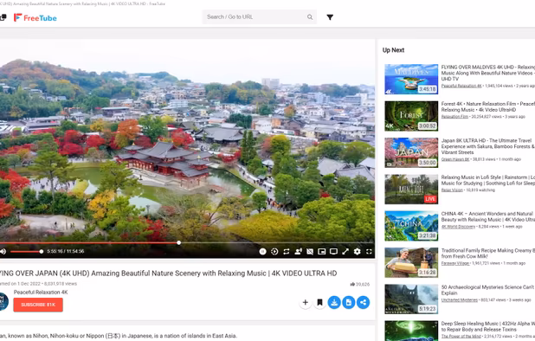Open the download video dropdown
The width and height of the screenshot is (535, 341).
pos(334,302)
